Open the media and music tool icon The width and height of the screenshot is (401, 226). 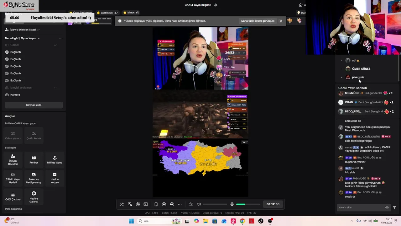click(130, 204)
